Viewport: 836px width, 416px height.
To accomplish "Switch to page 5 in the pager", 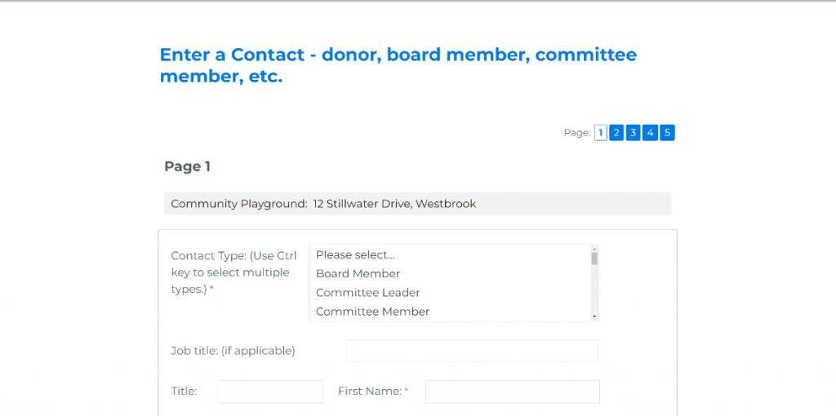I will point(667,133).
